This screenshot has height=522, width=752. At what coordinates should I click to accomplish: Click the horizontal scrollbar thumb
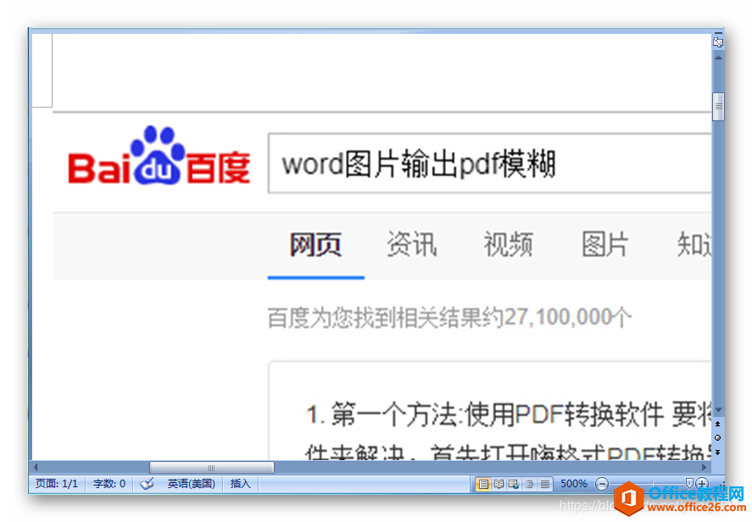pos(211,467)
